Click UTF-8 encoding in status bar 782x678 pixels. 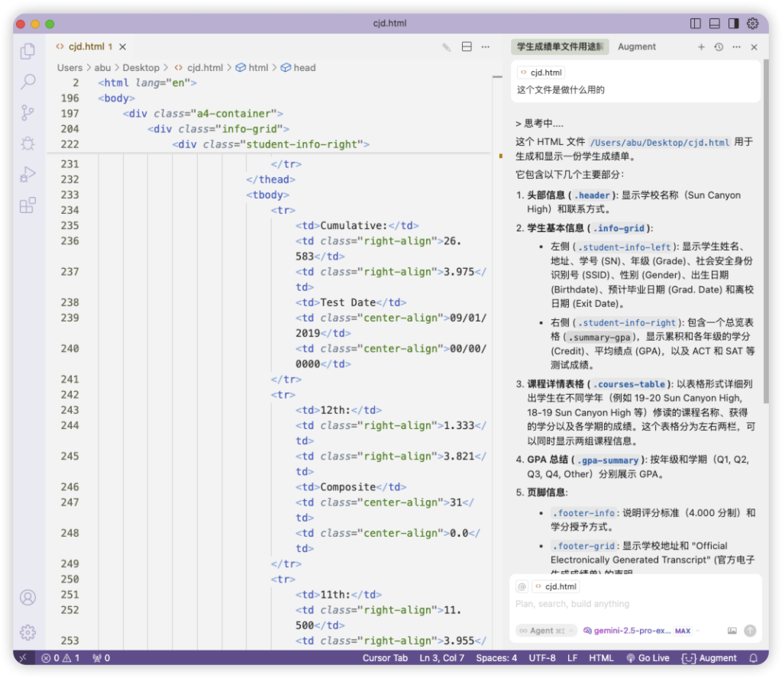click(541, 659)
